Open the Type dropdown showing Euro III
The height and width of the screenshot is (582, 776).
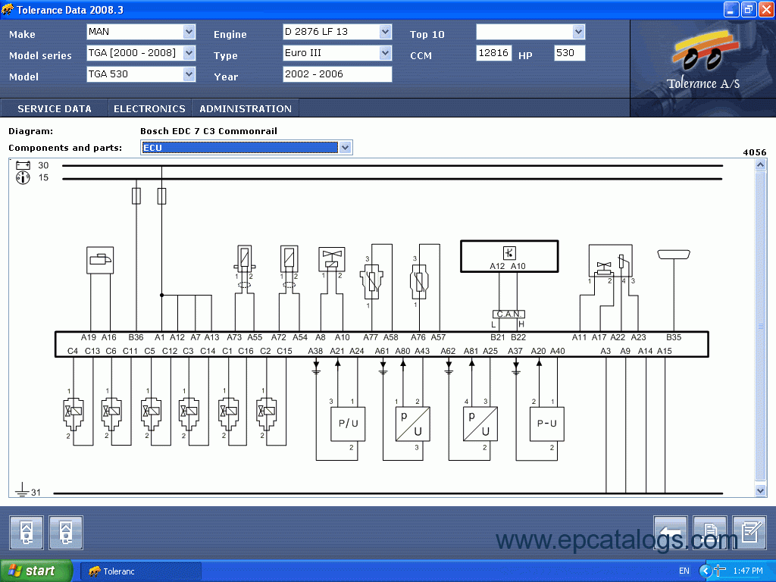[x=385, y=53]
